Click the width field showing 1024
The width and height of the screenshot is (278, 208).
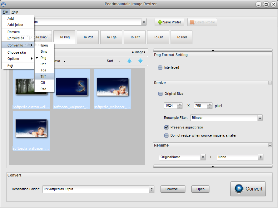click(x=171, y=106)
